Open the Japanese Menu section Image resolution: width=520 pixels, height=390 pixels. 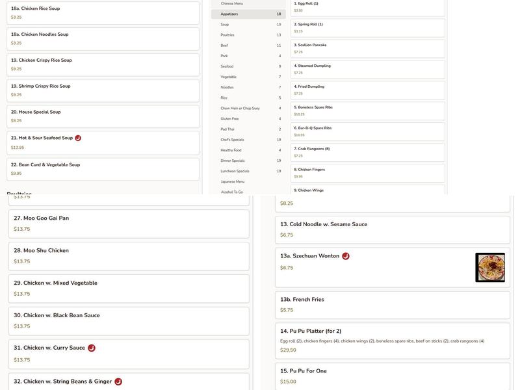click(x=248, y=181)
